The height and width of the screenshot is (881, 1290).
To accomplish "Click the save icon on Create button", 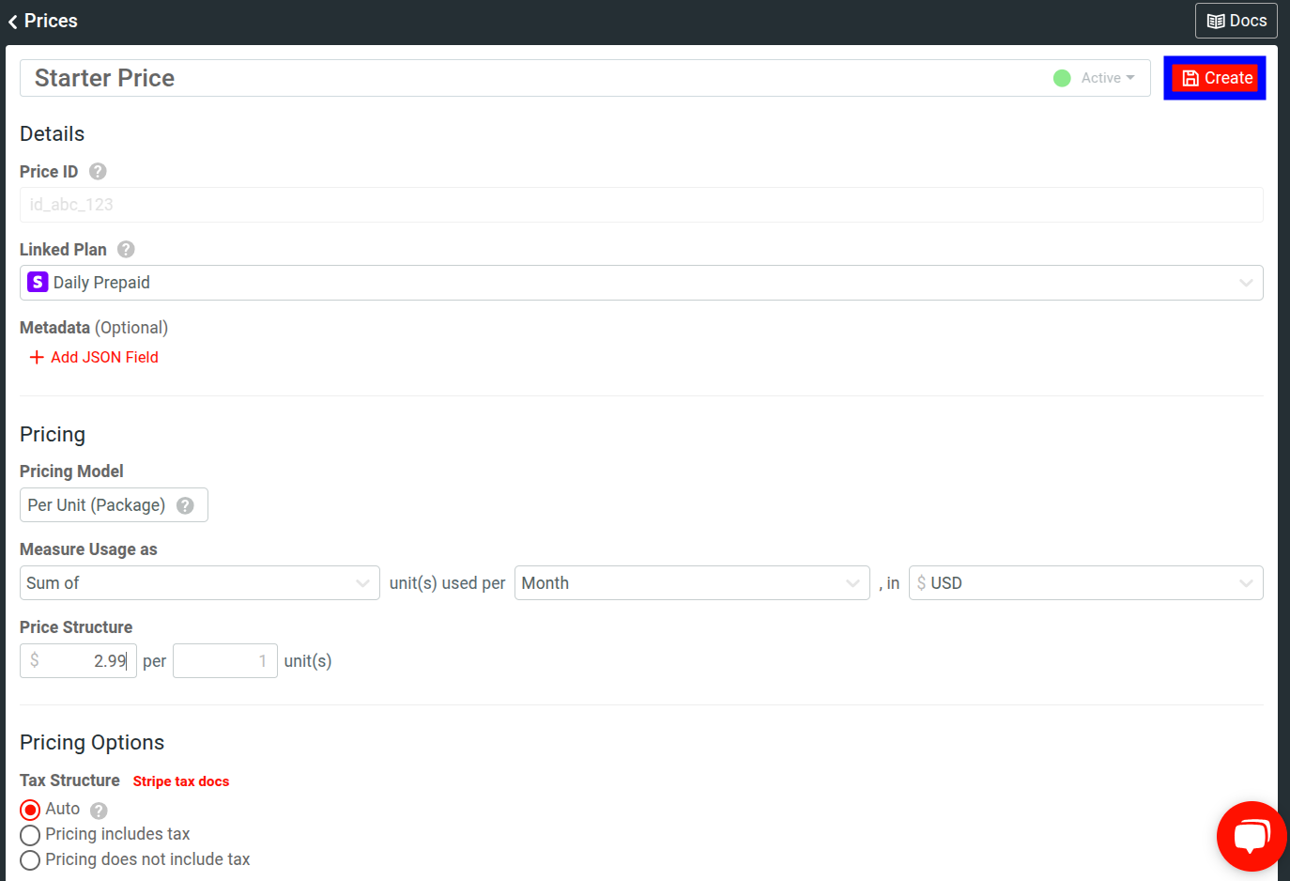I will pos(1192,78).
